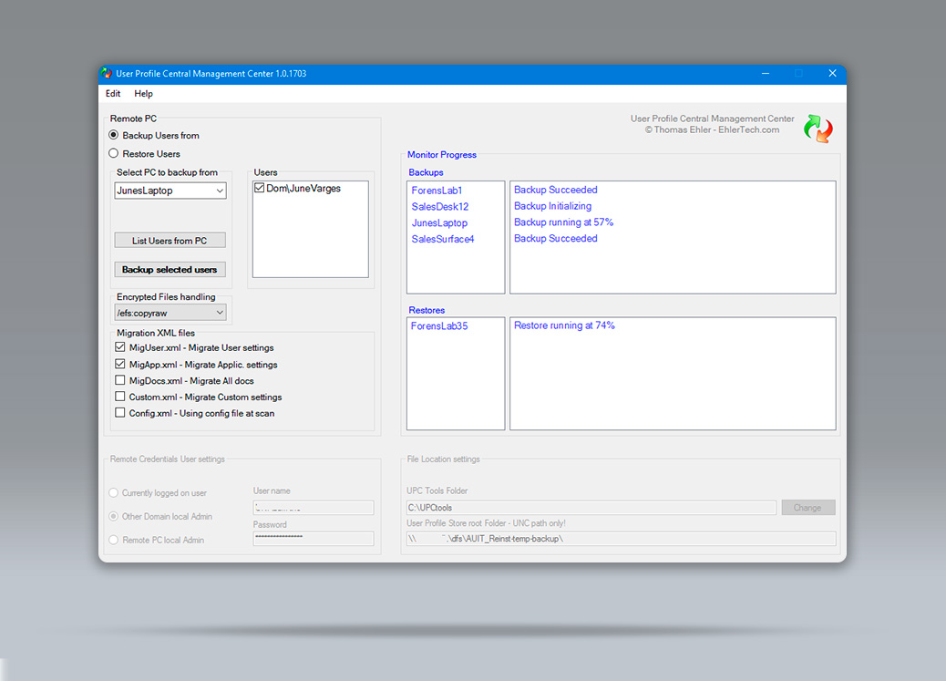Open the Help menu
Image resolution: width=946 pixels, height=681 pixels.
point(144,94)
